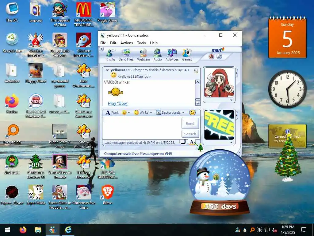Click the muted volume tray icon

tap(274, 230)
